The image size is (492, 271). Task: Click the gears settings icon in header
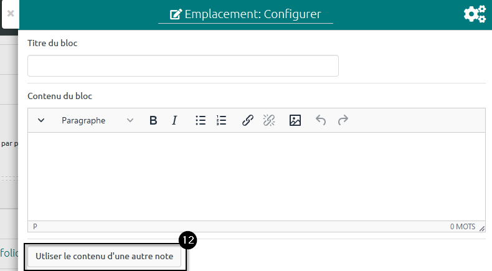point(475,14)
